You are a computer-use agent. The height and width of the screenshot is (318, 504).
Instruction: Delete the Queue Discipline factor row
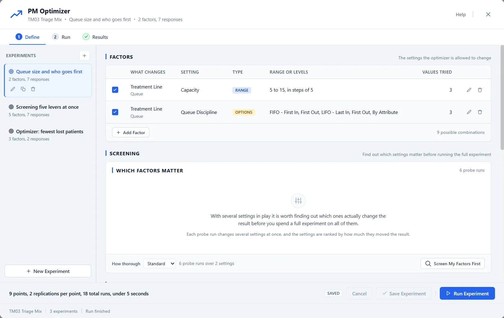(x=480, y=112)
